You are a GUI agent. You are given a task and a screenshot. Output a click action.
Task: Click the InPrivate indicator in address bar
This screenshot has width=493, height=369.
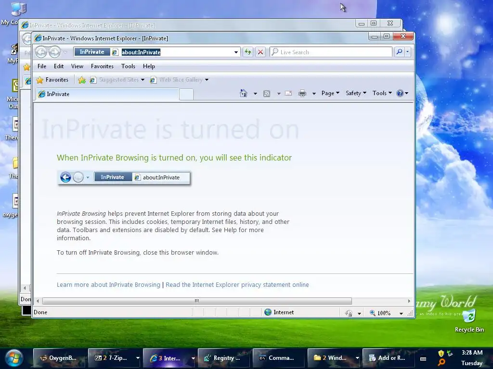click(92, 52)
